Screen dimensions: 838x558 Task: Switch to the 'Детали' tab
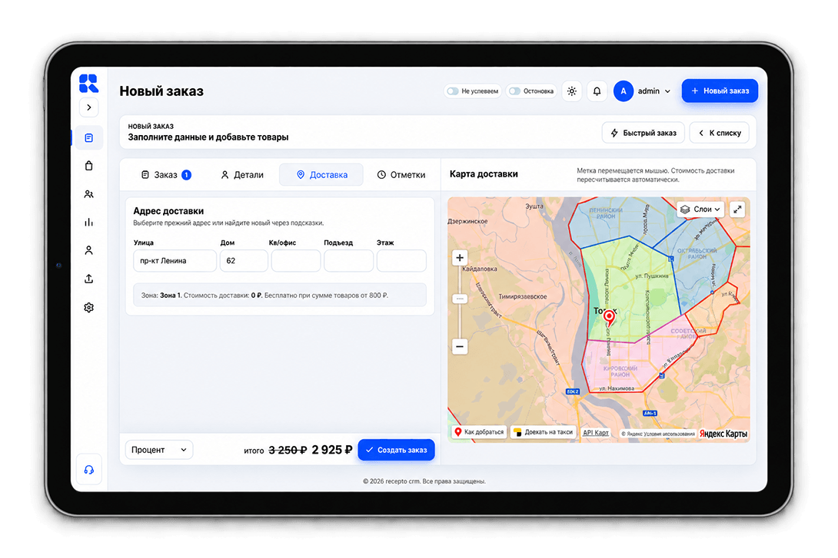click(x=242, y=175)
